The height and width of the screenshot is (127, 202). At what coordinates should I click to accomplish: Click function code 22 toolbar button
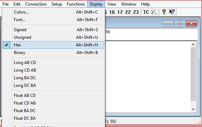[128, 12]
